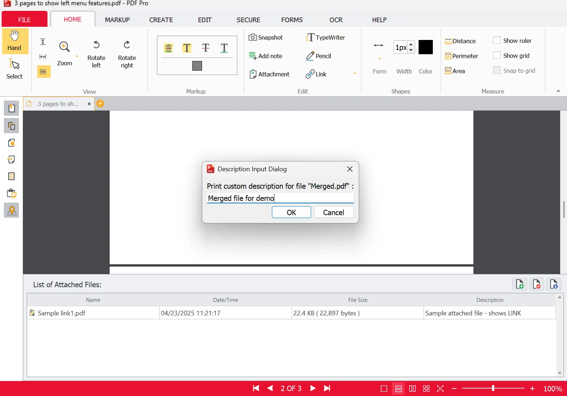The width and height of the screenshot is (567, 396).
Task: Remove the selected attached file
Action: tap(537, 284)
